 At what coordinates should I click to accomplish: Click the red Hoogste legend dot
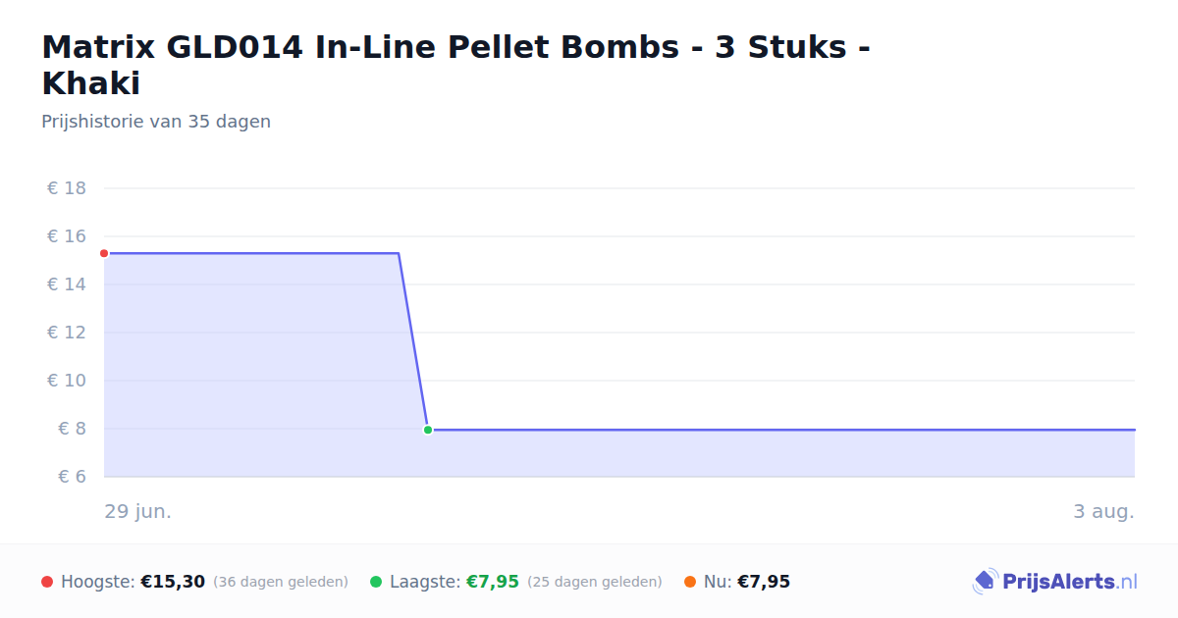[x=47, y=582]
